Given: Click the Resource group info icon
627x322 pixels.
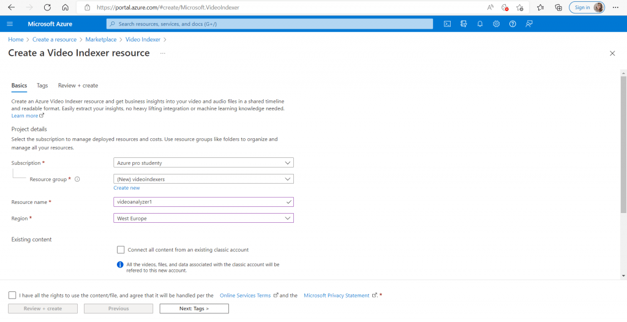Looking at the screenshot, I should click(x=78, y=179).
